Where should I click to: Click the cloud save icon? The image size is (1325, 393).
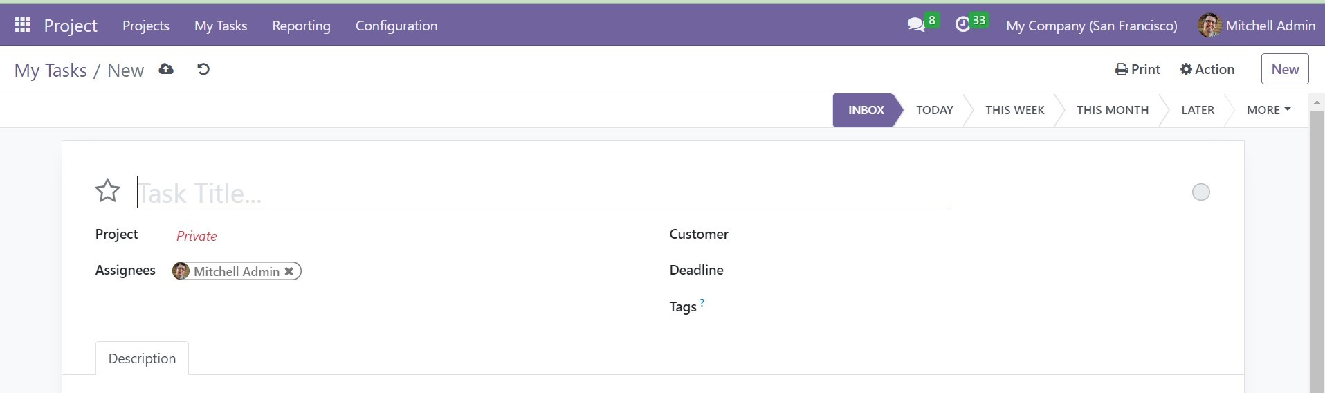click(166, 69)
